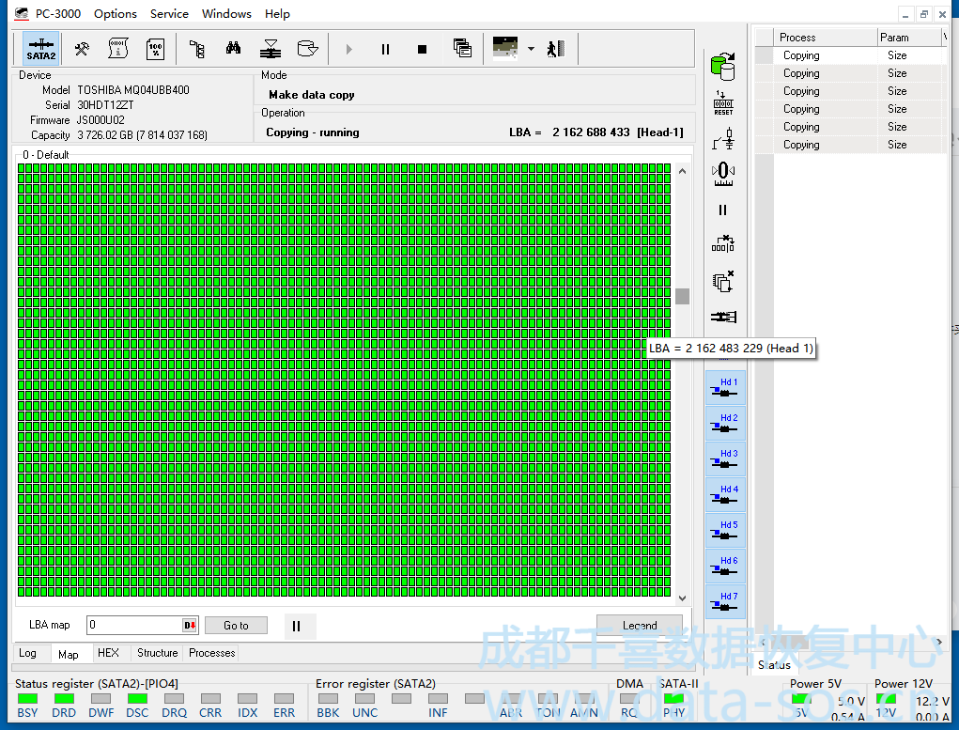
Task: Click the sector map vertical scrollbar thumb
Action: point(682,296)
